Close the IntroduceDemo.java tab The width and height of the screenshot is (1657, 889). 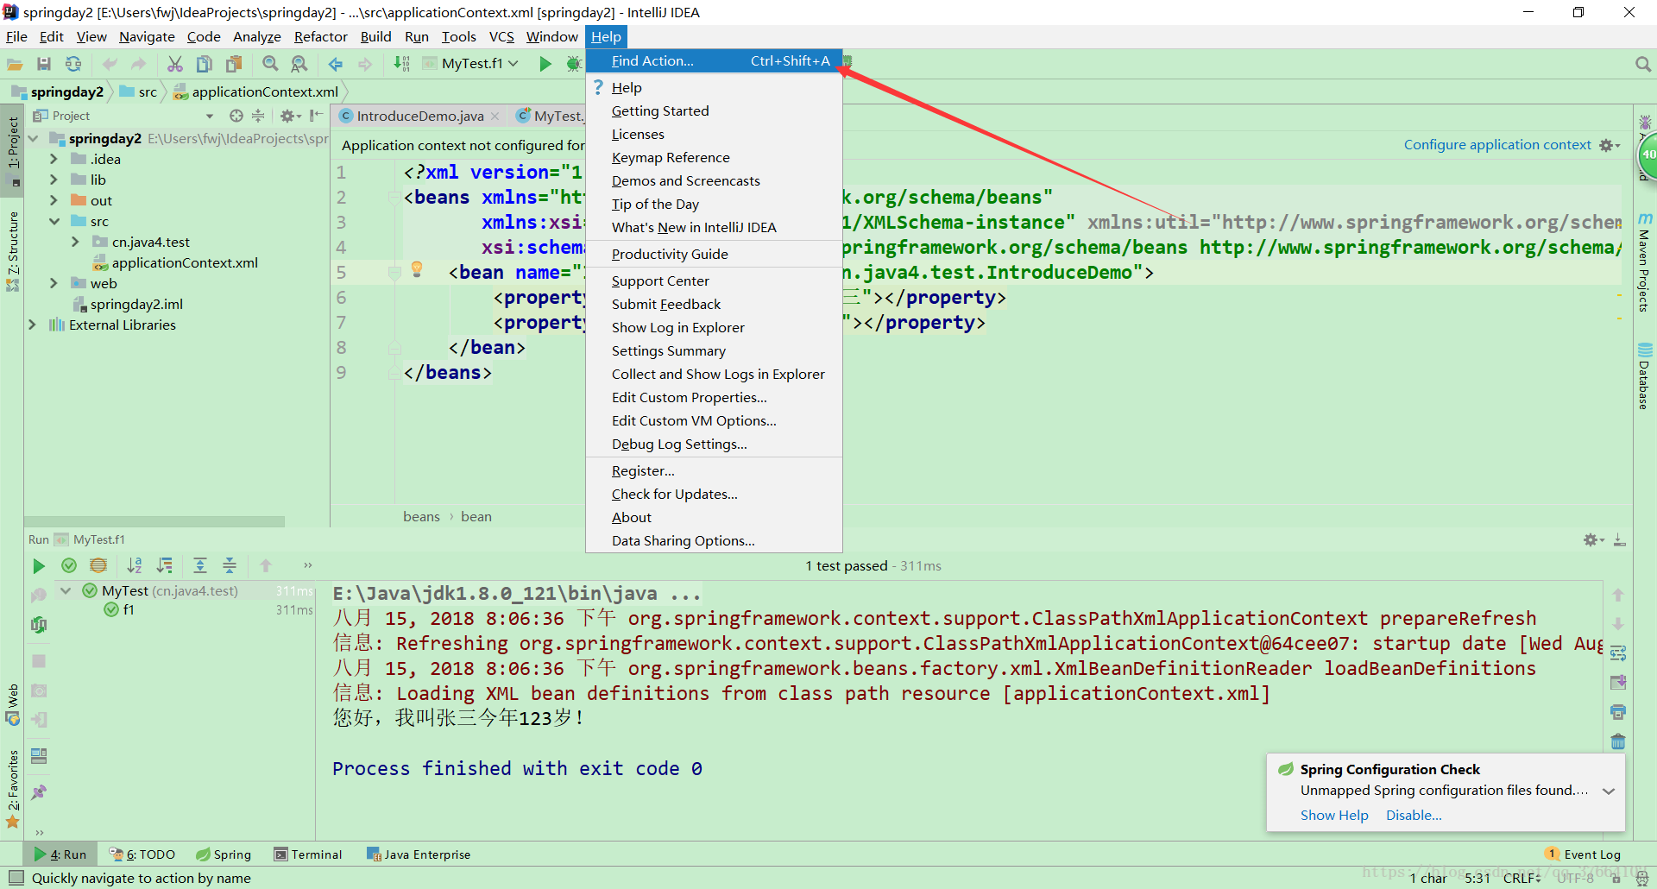[495, 117]
